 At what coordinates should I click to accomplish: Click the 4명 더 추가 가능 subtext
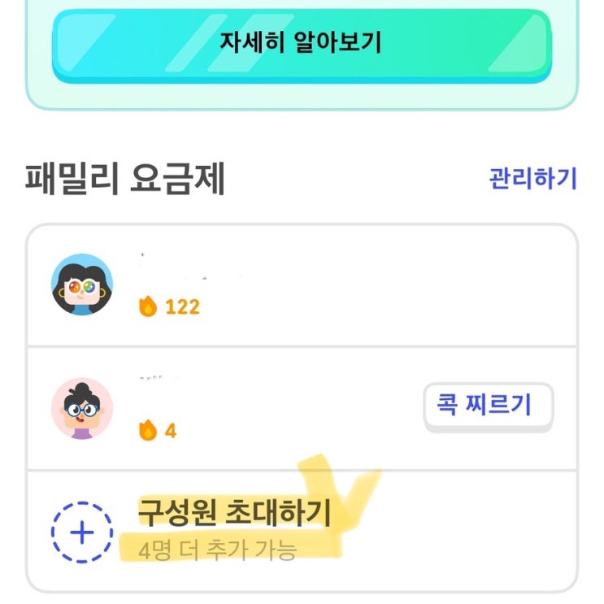click(x=217, y=550)
